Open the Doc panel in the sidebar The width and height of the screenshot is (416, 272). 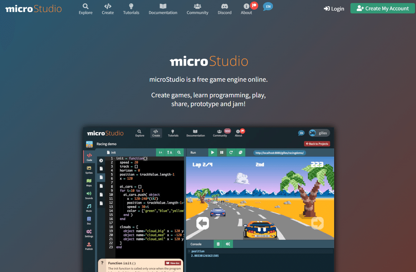89,220
